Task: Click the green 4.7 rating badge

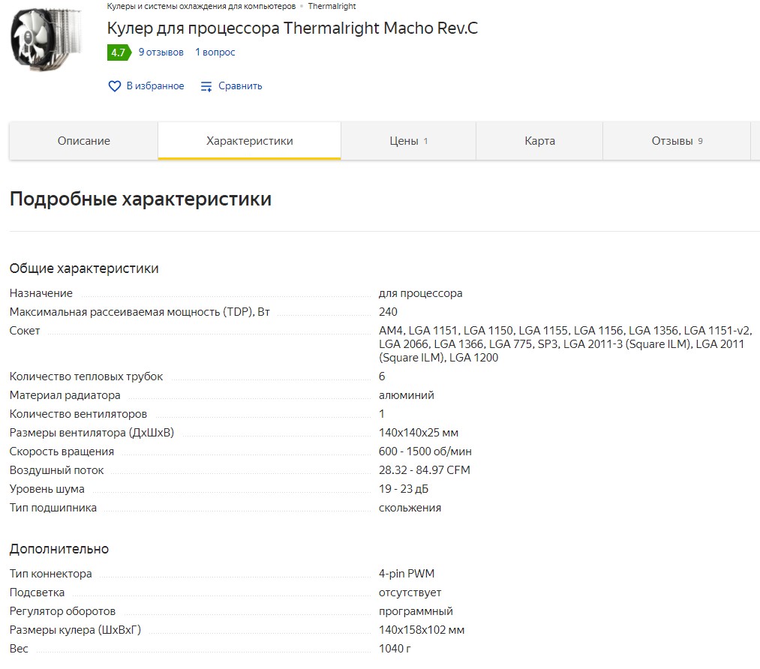Action: point(119,52)
